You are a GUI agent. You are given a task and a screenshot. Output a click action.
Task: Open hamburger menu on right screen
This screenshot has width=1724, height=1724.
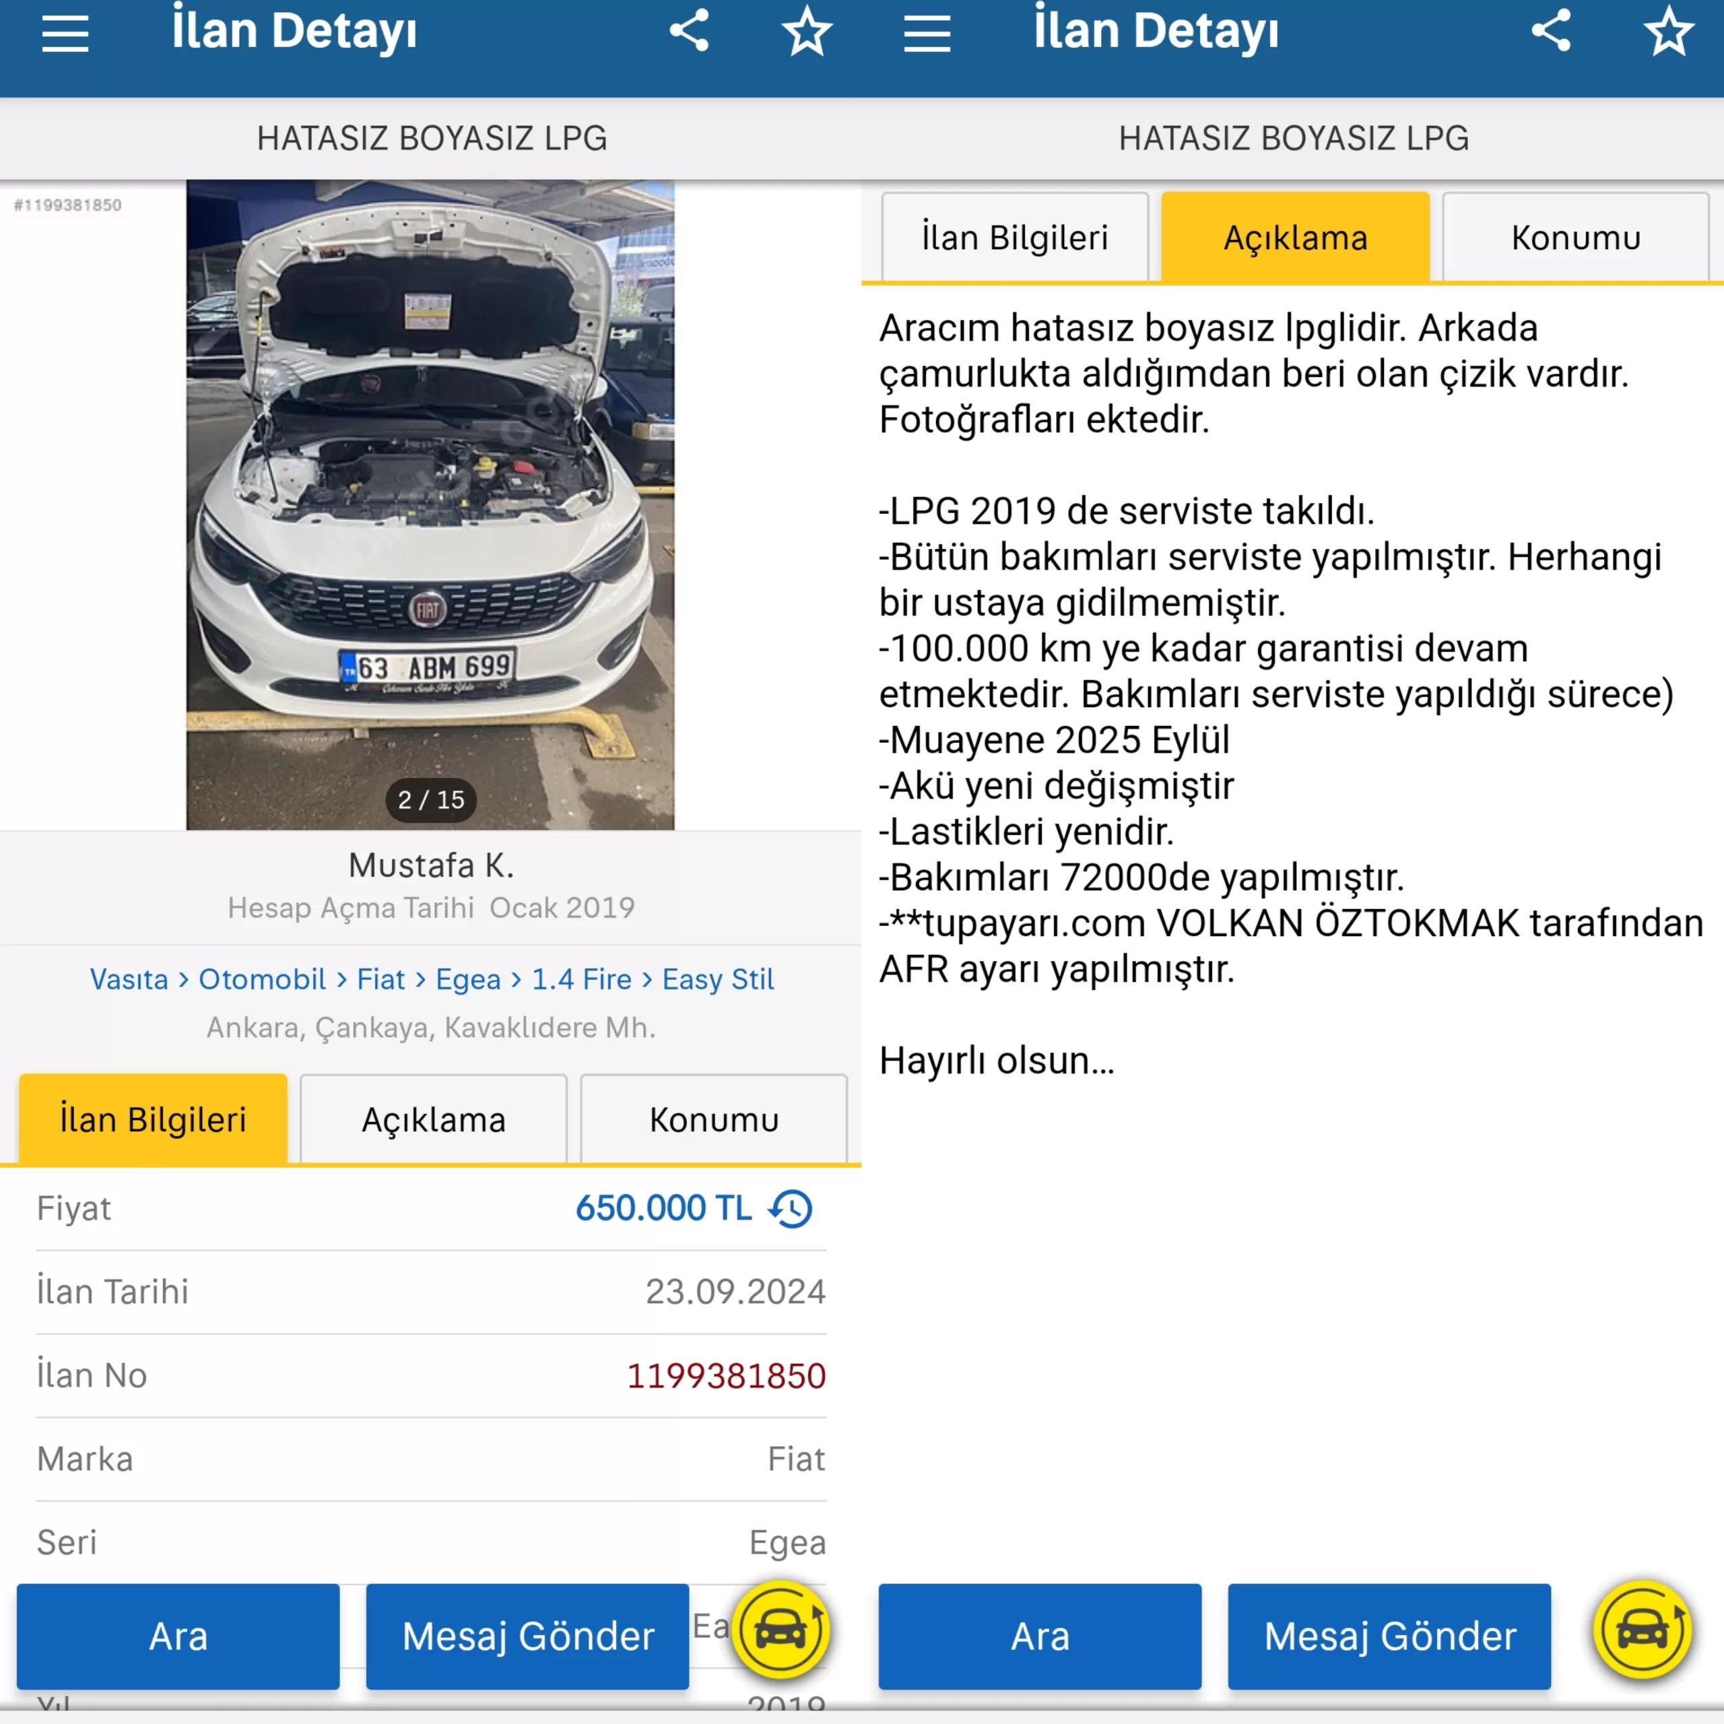point(927,34)
